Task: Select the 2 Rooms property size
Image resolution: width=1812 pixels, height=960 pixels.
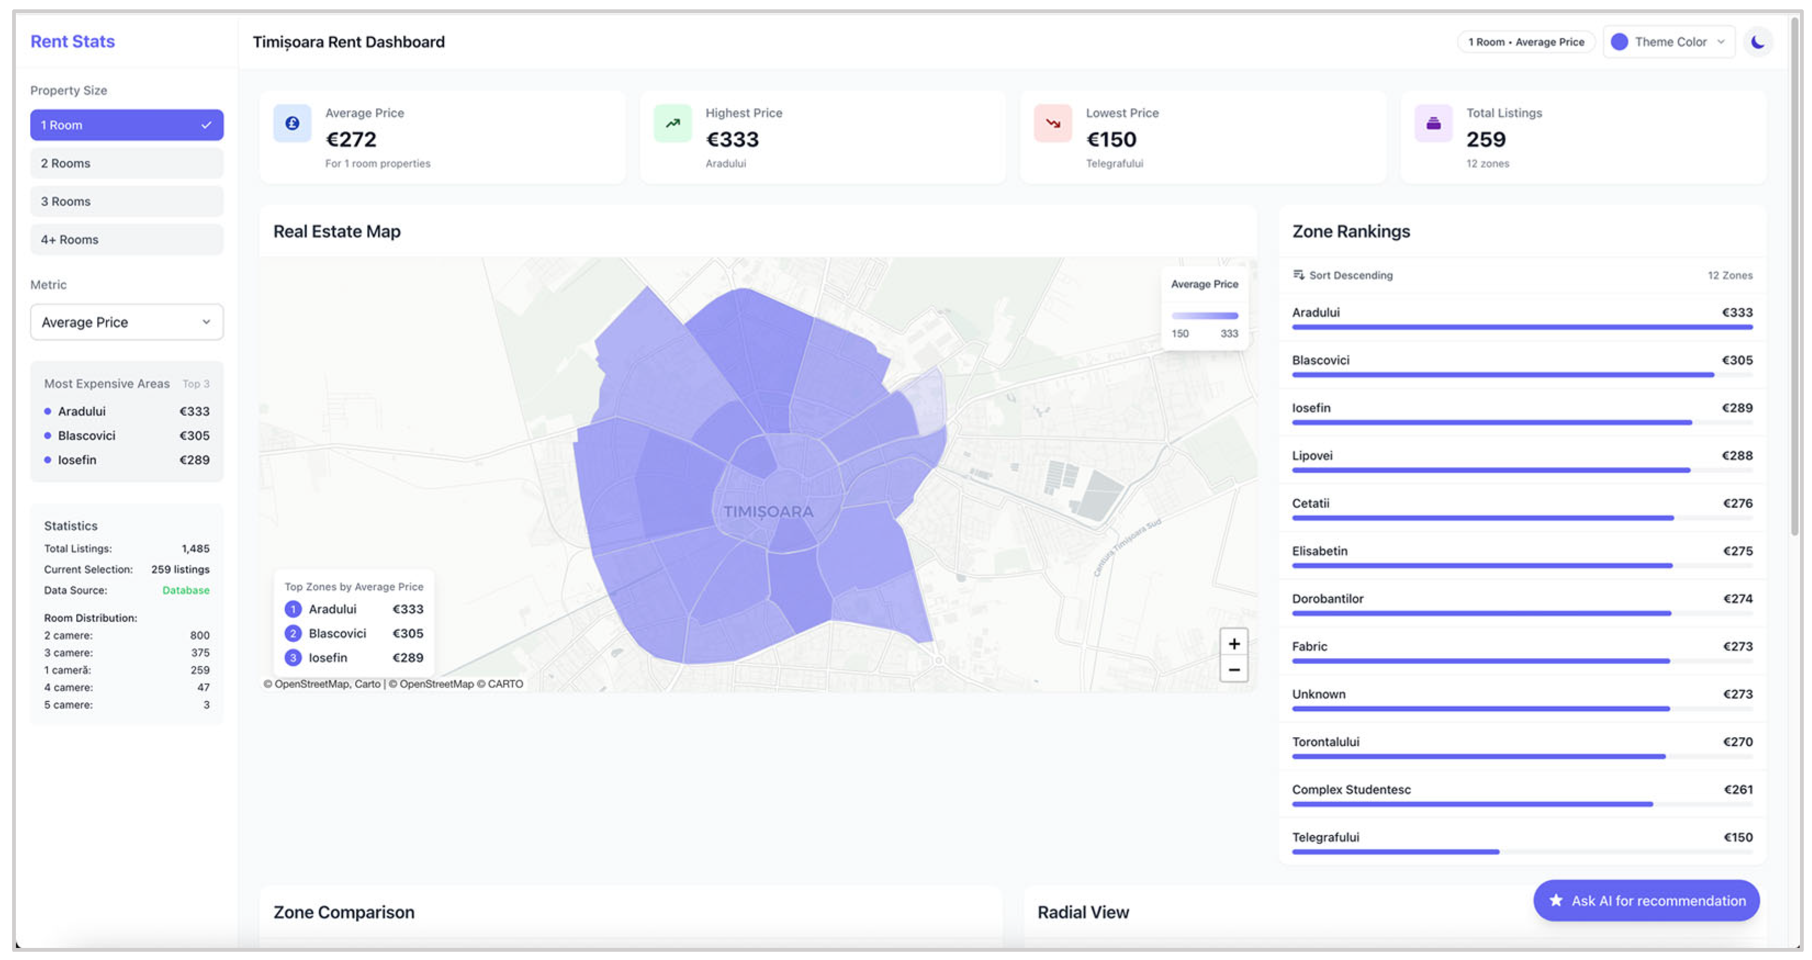Action: (127, 163)
